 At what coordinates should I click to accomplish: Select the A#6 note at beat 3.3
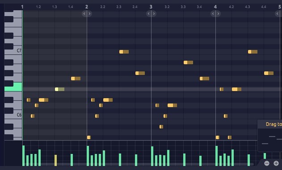tap(188, 62)
